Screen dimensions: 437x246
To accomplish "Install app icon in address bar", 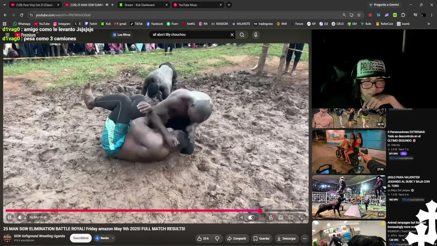I will [x=352, y=15].
